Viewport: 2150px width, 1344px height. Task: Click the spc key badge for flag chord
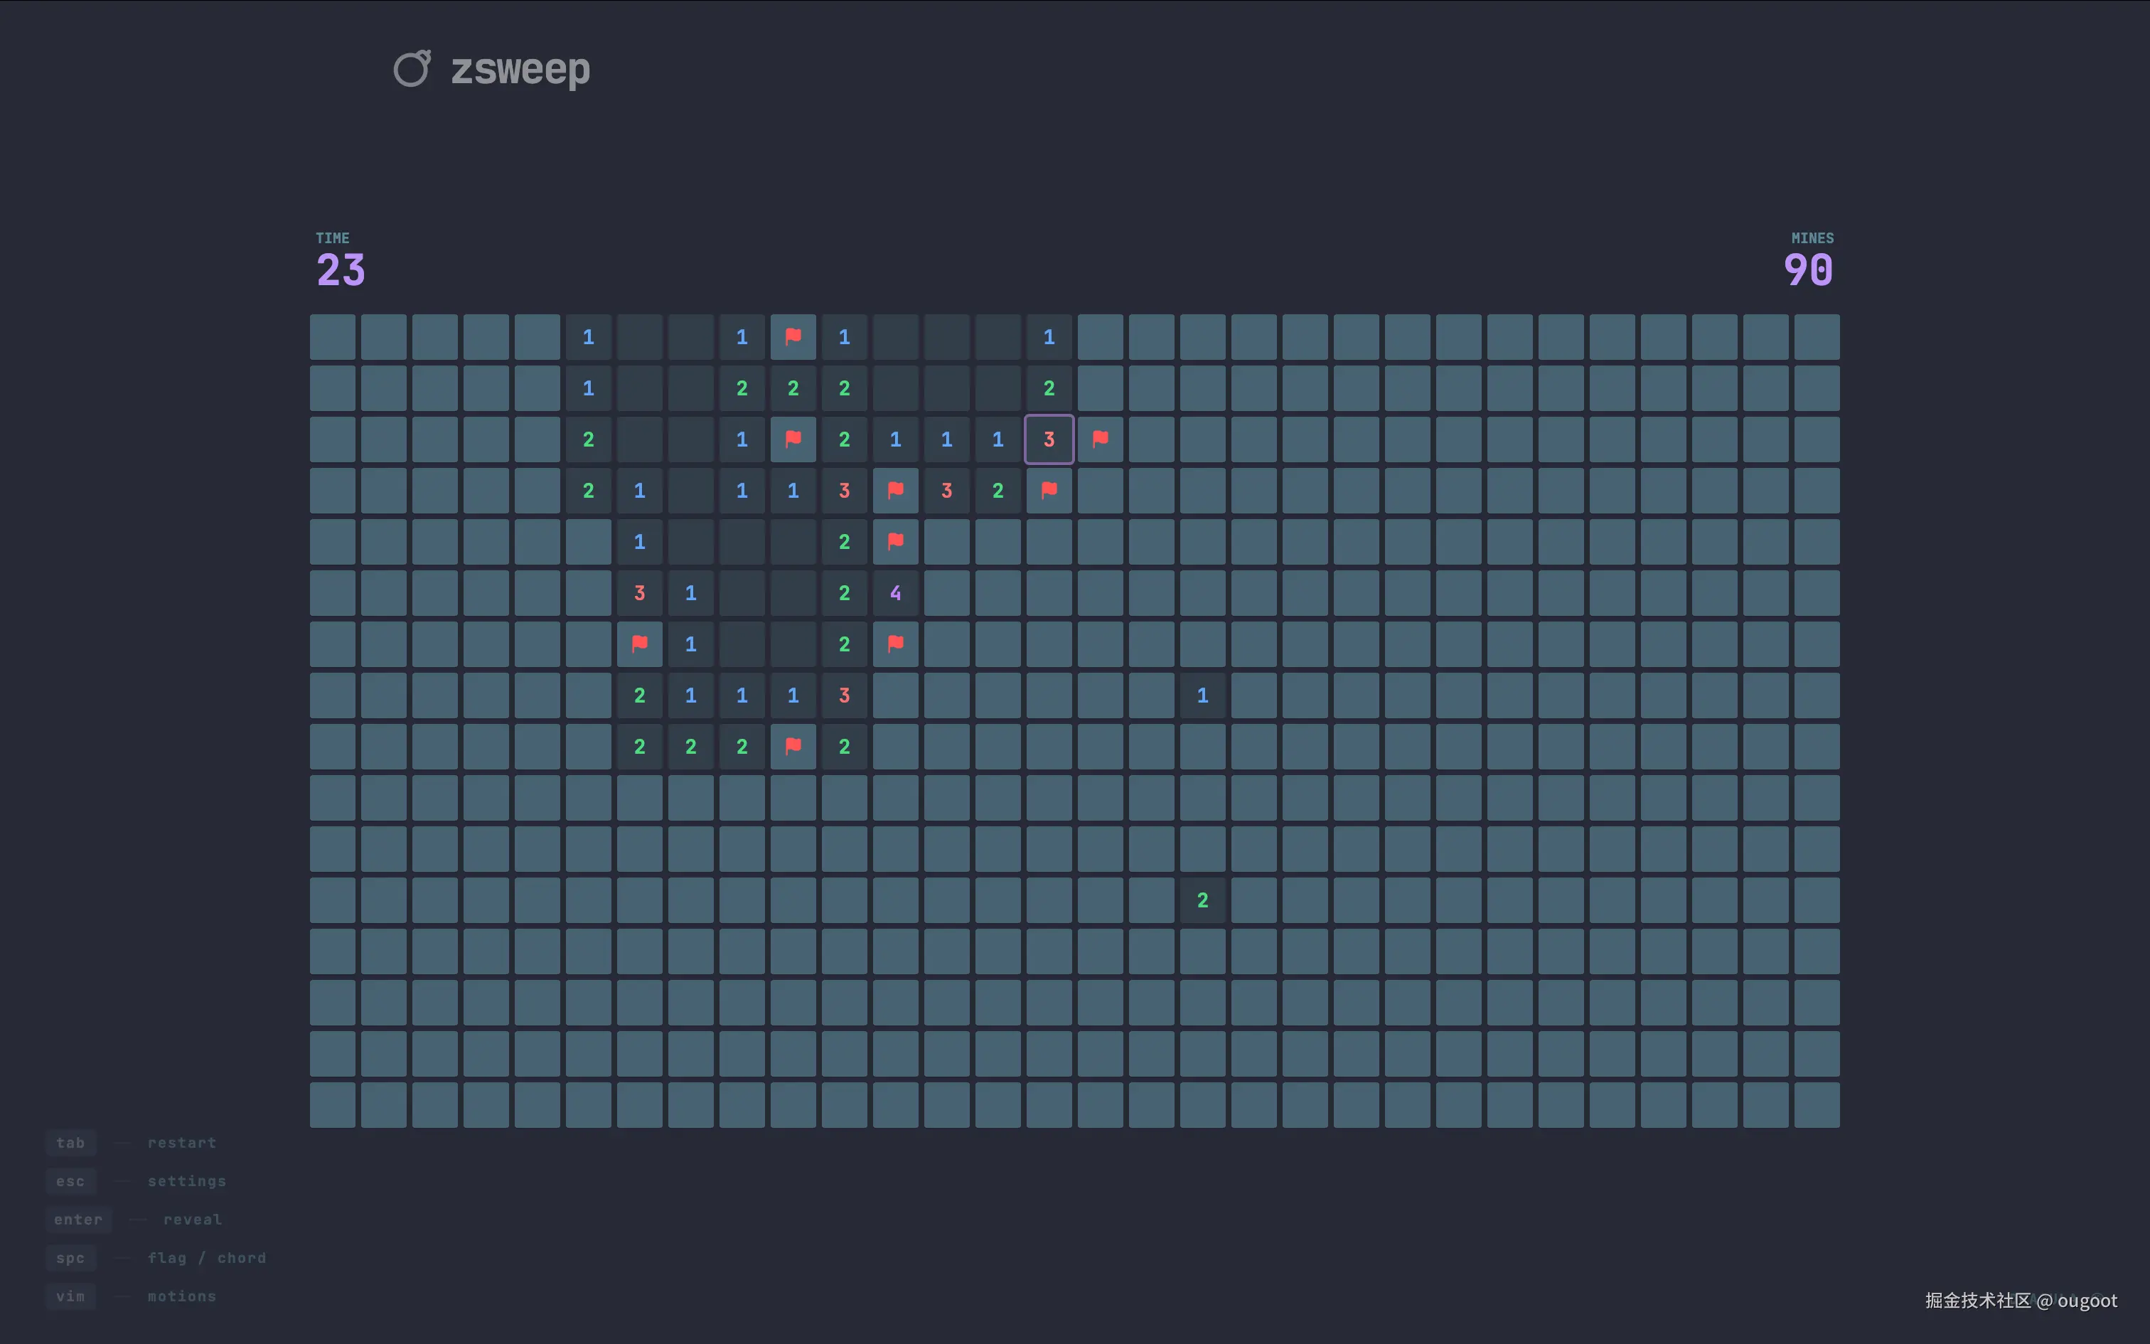coord(70,1257)
